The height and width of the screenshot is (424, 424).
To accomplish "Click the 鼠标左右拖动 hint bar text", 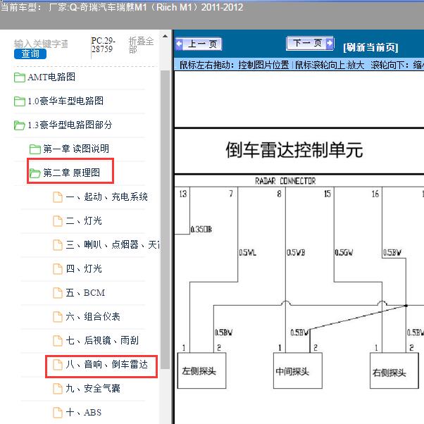I will click(x=301, y=66).
